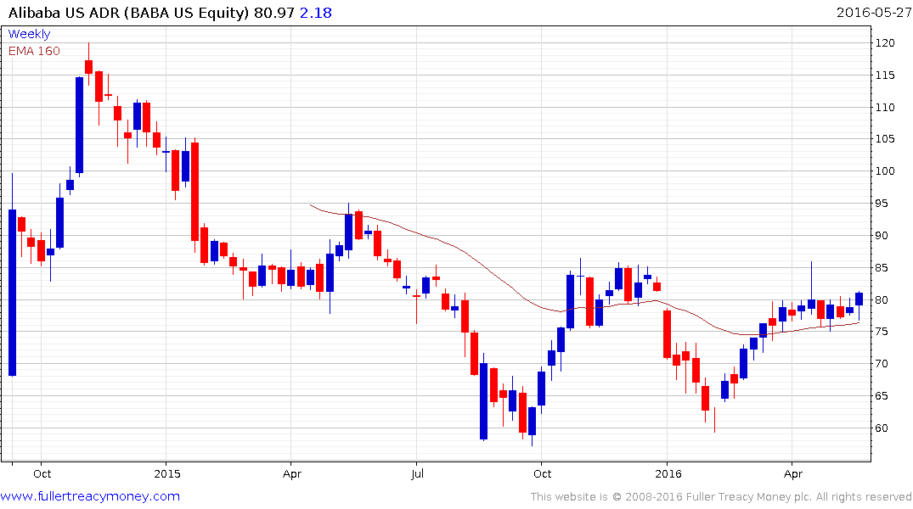This screenshot has height=509, width=913.
Task: Click the Apr label following 2016
Action: point(793,473)
